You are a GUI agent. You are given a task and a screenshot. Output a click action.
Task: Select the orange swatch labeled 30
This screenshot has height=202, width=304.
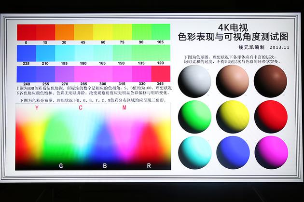[64, 32]
